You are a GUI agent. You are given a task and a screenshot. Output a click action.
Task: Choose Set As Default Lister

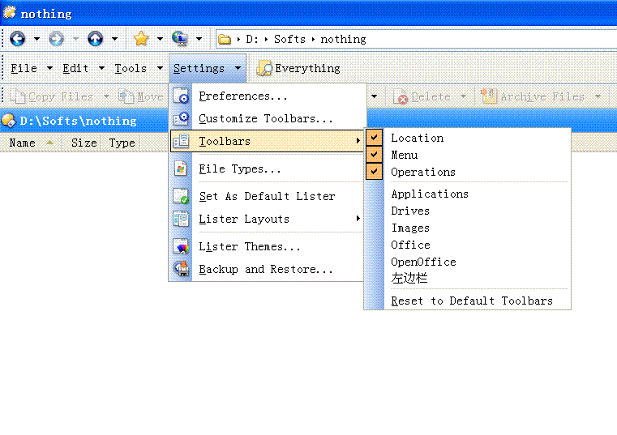point(268,196)
